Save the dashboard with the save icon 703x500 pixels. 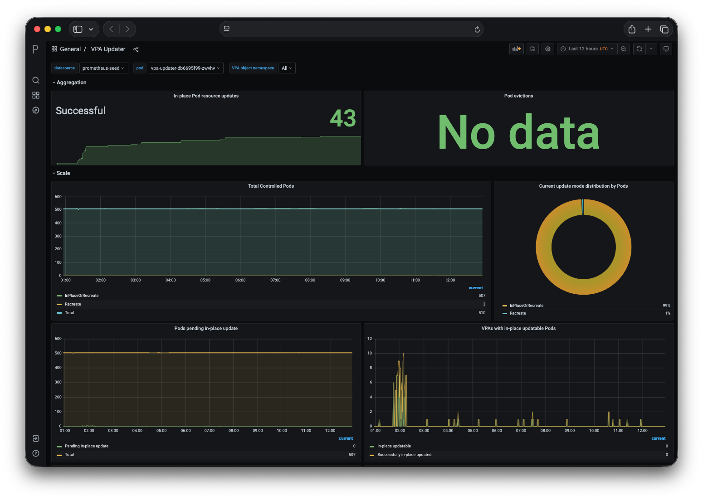tap(533, 49)
